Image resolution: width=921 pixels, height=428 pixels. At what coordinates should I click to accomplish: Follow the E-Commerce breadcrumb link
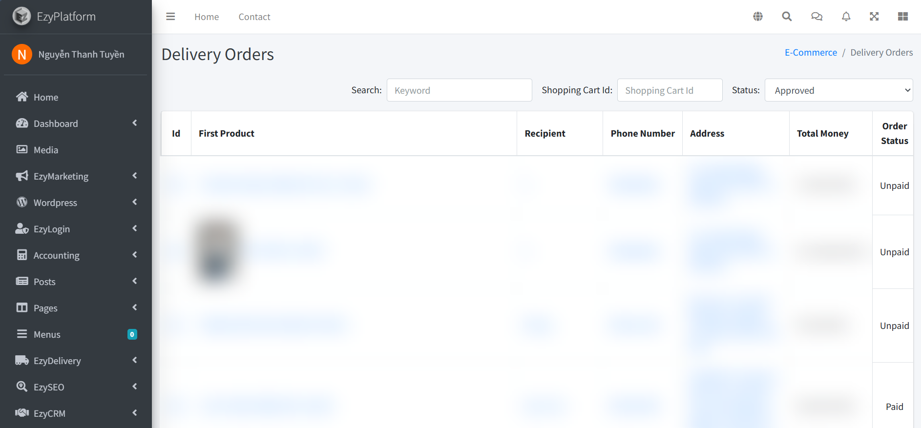pos(811,53)
